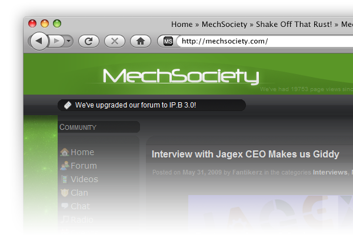Open the IP.B 3.0 forum upgrade announcement
Screen dimensions: 353x235
point(135,105)
